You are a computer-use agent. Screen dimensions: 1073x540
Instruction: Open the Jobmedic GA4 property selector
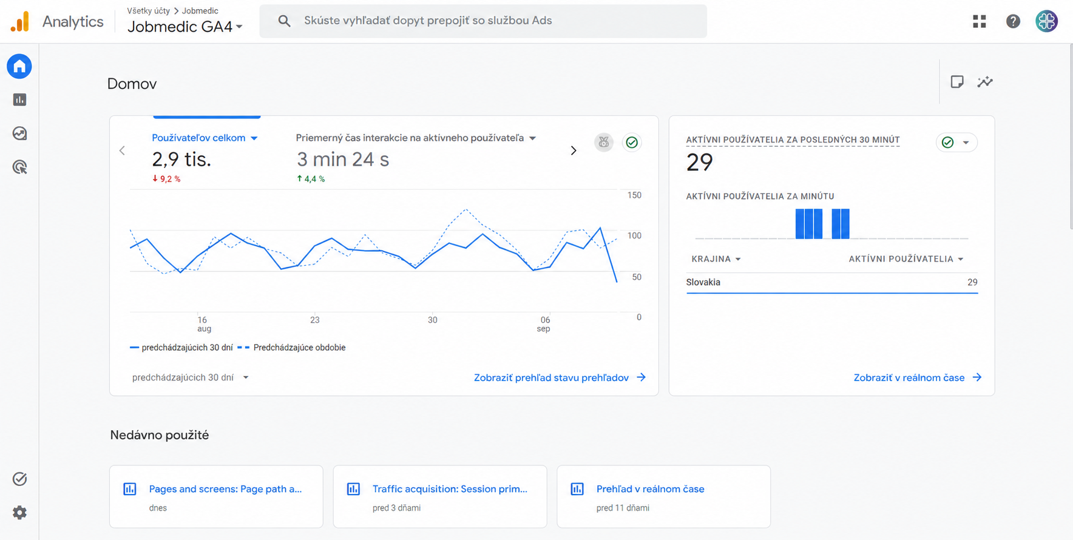[185, 27]
